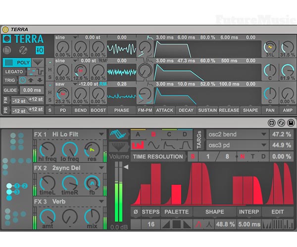Image resolution: width=297 pixels, height=247 pixels.
Task: Click the GLIDE label button
Action: [x=10, y=90]
